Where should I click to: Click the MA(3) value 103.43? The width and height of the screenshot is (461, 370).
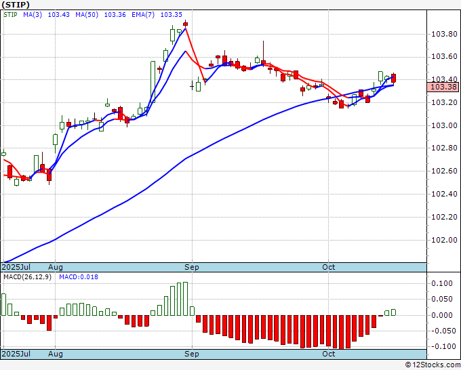[59, 14]
